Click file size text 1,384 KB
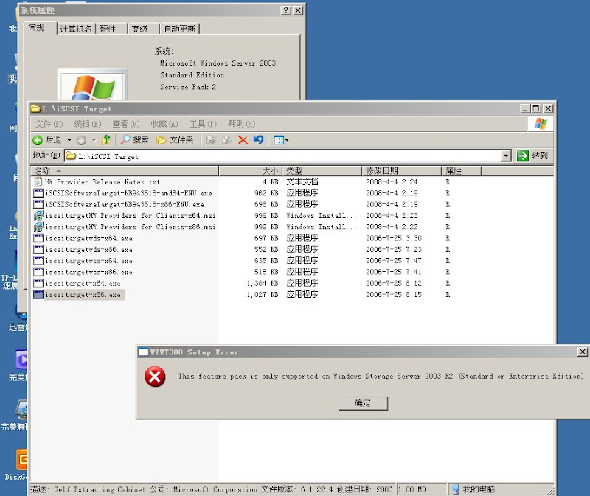 (263, 284)
